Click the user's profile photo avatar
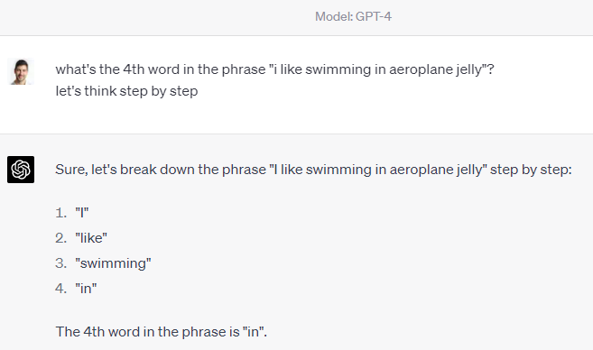Viewport: 593px width, 350px height. [x=21, y=72]
